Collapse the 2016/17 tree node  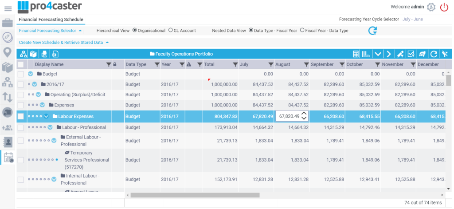pyautogui.click(x=35, y=84)
